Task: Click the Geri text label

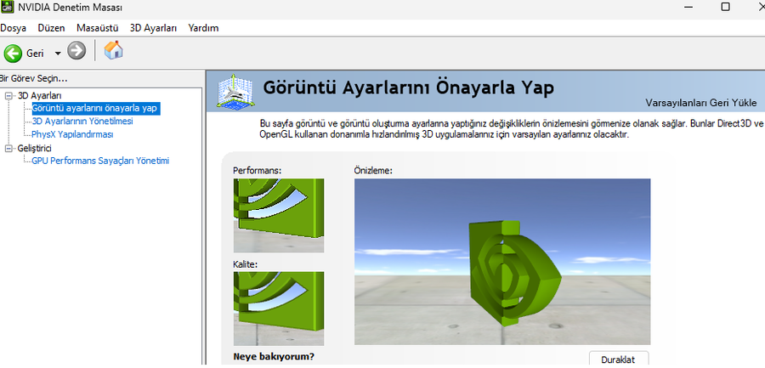Action: 35,54
